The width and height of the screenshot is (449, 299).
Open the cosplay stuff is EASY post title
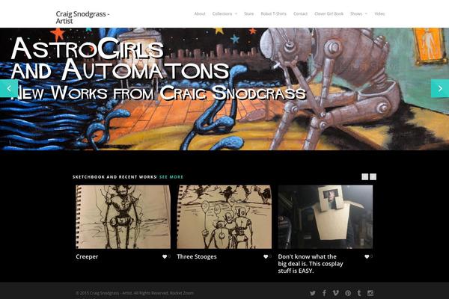311,264
